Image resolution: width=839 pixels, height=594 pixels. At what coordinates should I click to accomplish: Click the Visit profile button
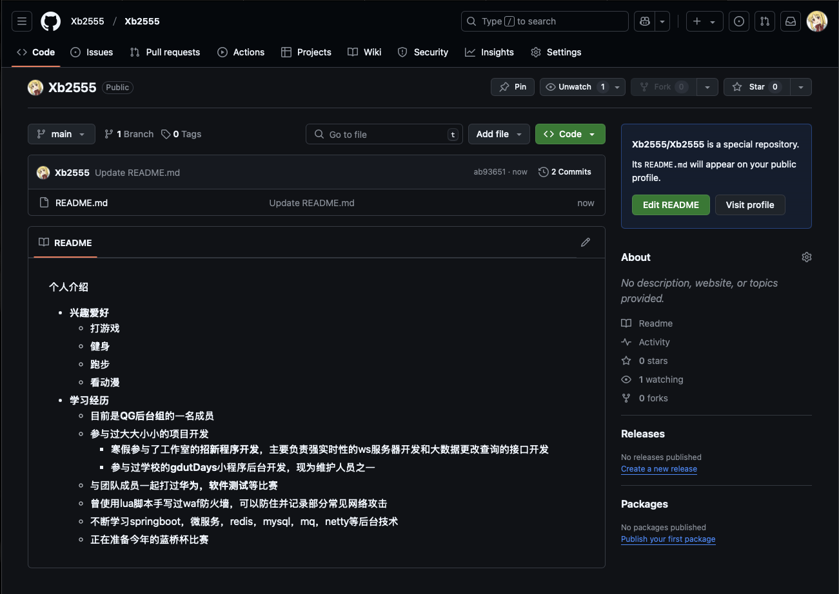[x=750, y=205]
